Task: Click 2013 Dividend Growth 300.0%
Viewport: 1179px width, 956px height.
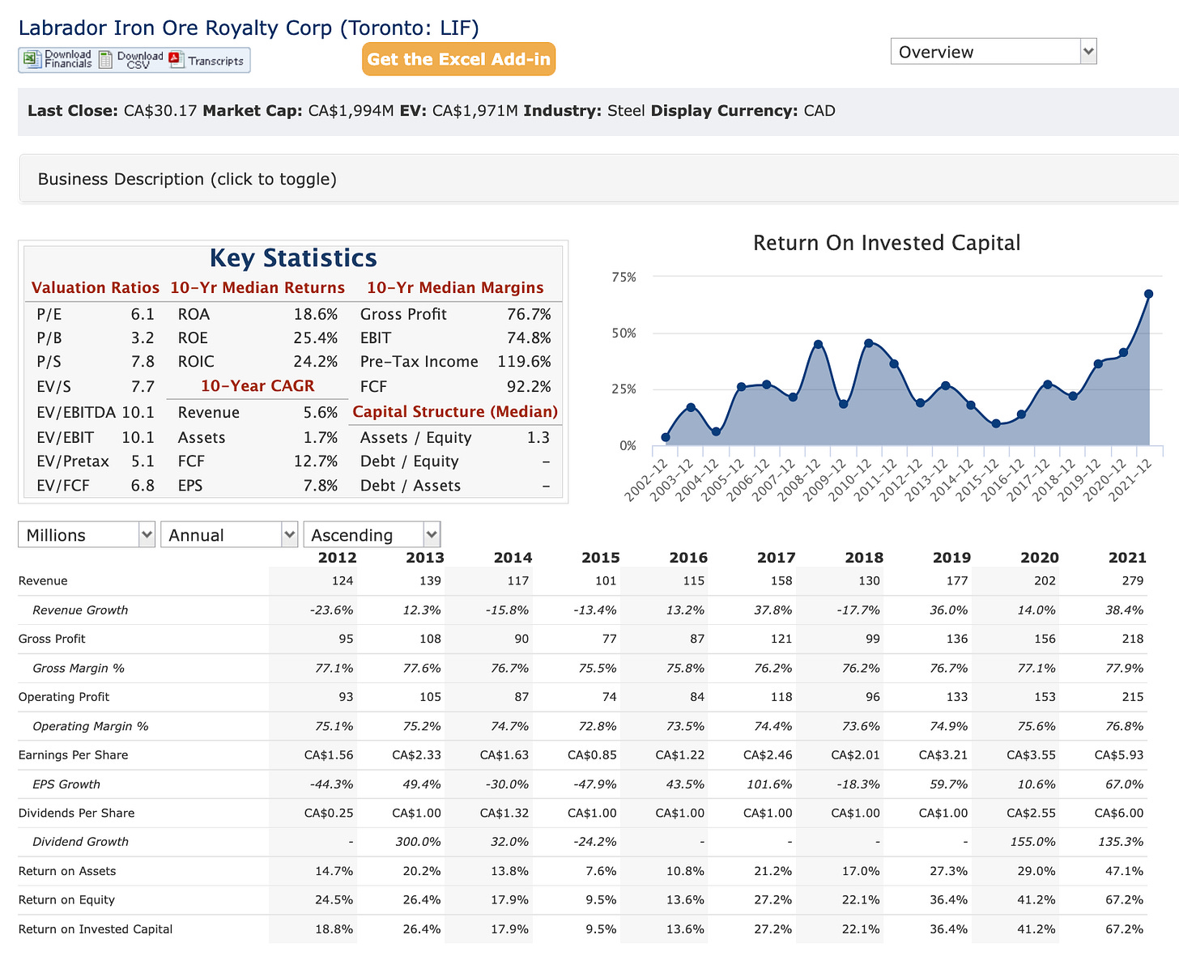Action: pyautogui.click(x=419, y=842)
